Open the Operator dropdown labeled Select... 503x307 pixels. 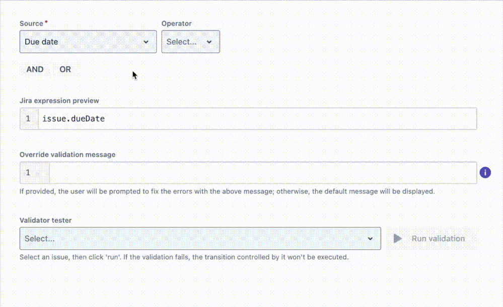coord(190,42)
